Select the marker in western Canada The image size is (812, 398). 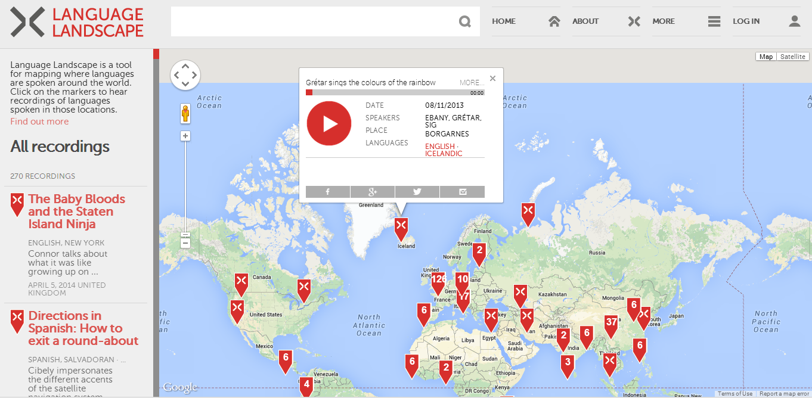click(241, 284)
